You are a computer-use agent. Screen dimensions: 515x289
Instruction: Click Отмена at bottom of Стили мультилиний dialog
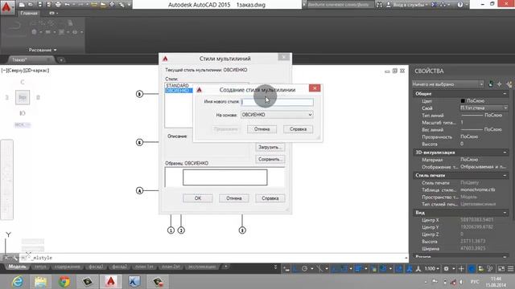point(234,198)
